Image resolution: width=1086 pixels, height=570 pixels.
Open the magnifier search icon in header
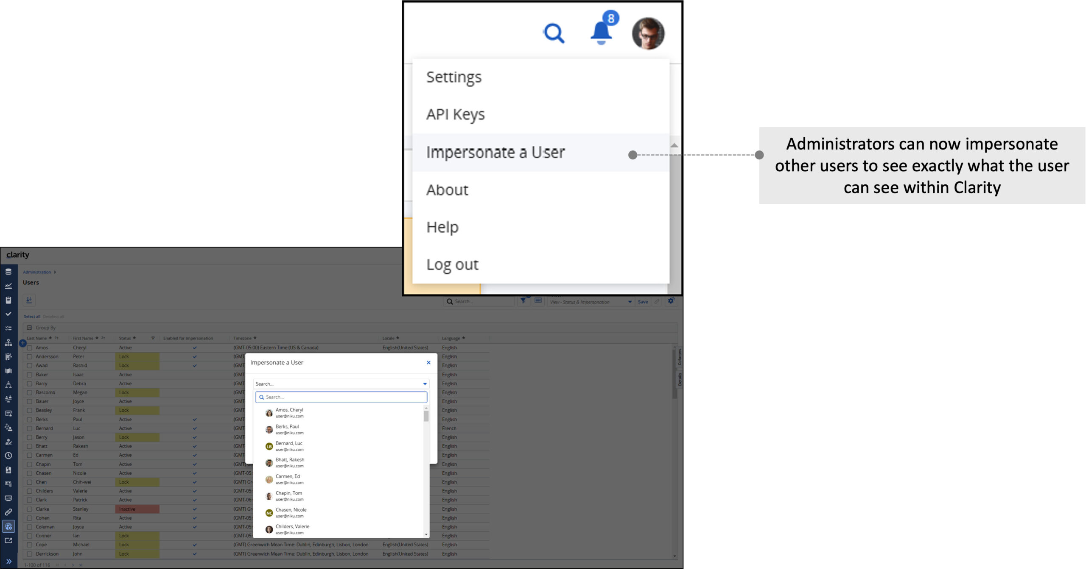[x=554, y=33]
